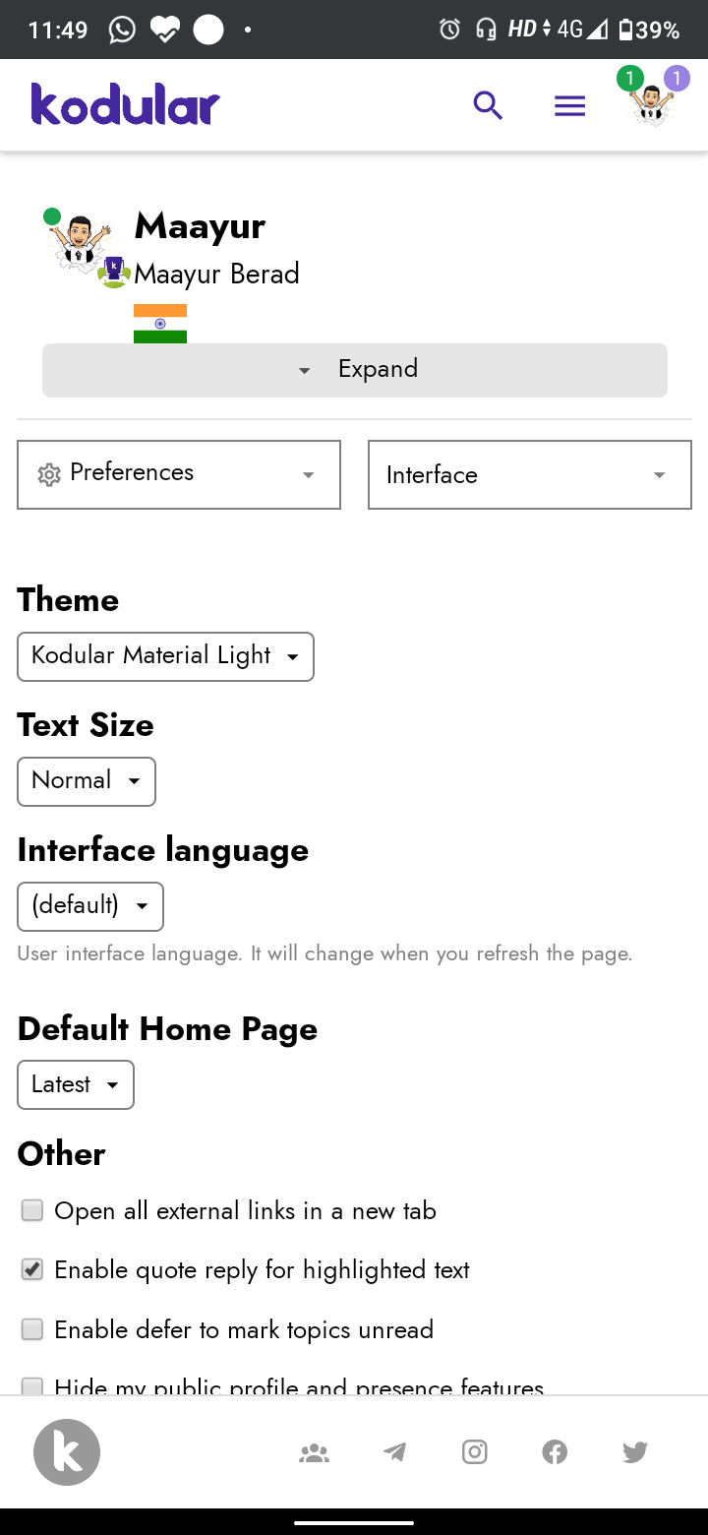The width and height of the screenshot is (708, 1535).
Task: Open the search icon in header
Action: (488, 105)
